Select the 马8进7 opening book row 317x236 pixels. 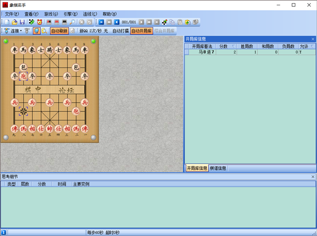coord(250,52)
